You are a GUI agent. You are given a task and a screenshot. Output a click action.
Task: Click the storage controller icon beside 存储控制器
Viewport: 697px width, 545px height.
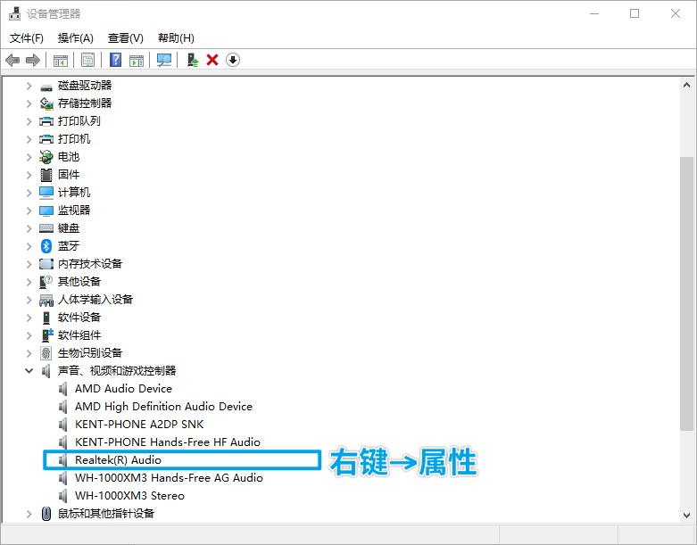coord(46,103)
